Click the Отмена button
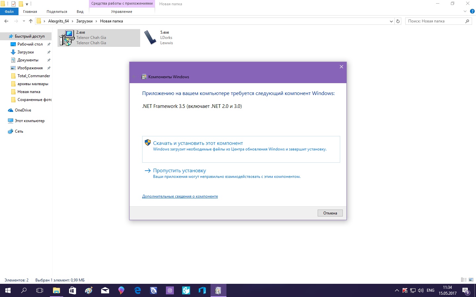 click(330, 213)
